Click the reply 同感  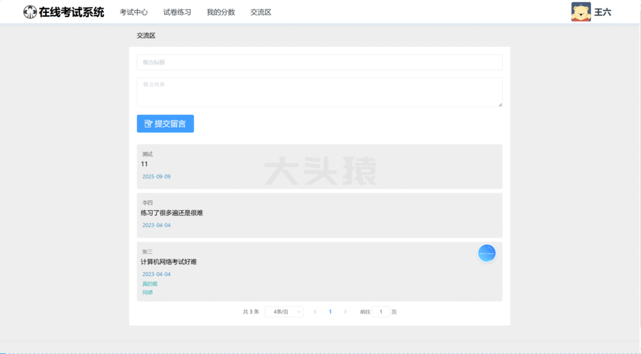tap(147, 292)
